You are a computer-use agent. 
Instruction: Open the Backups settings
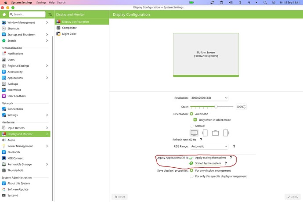pyautogui.click(x=25, y=84)
